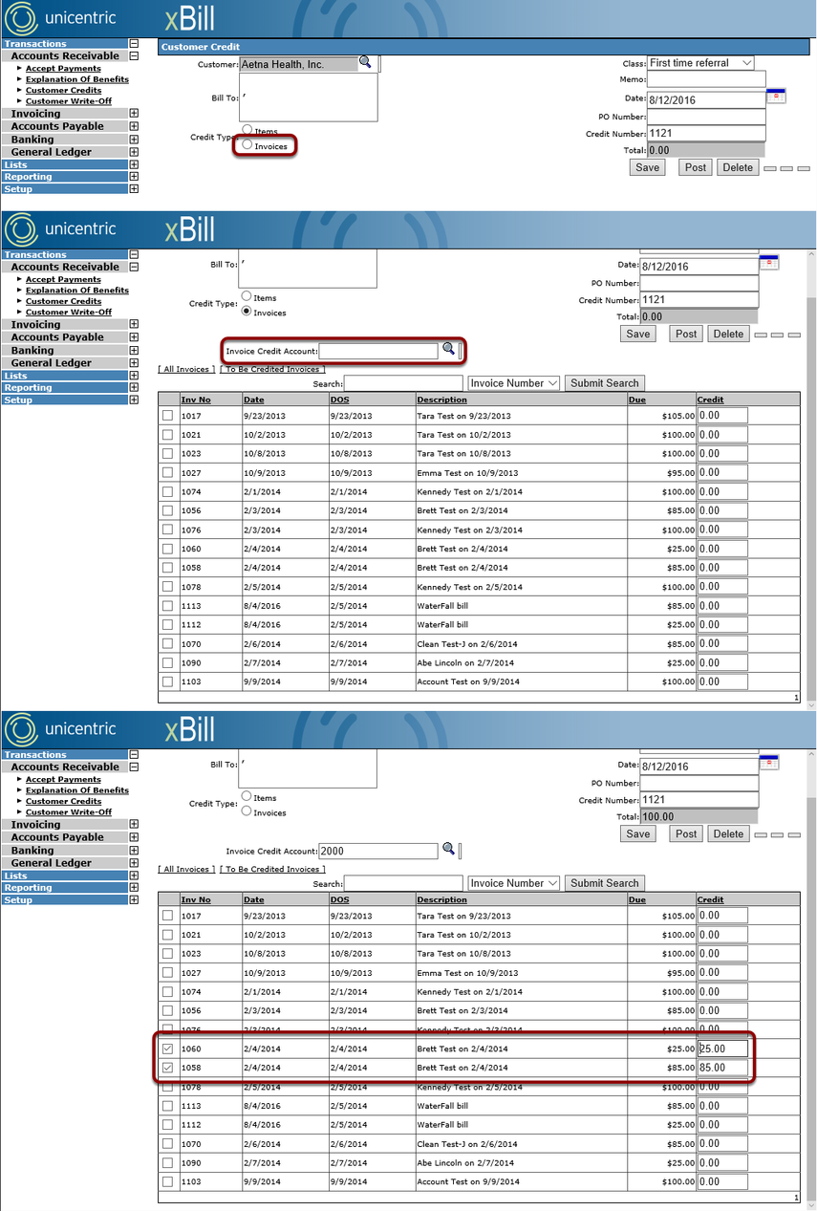Click Search box in Total 100.00 view
This screenshot has width=817, height=1211.
(403, 883)
